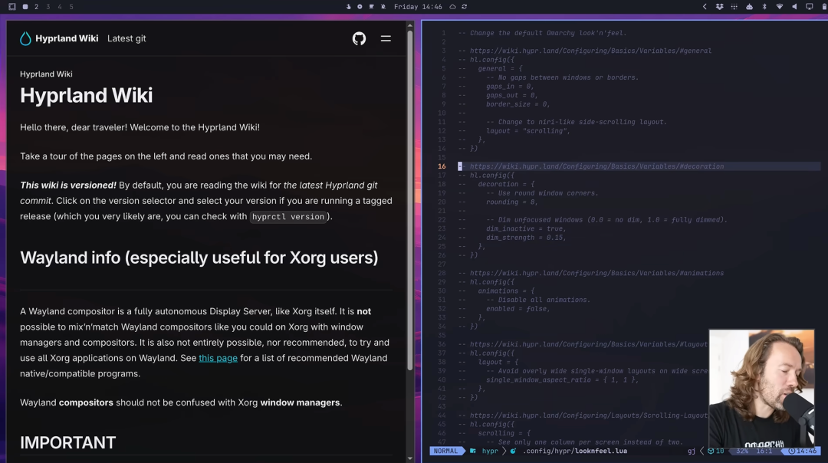
Task: Click the 'enabled = false' line
Action: click(518, 309)
